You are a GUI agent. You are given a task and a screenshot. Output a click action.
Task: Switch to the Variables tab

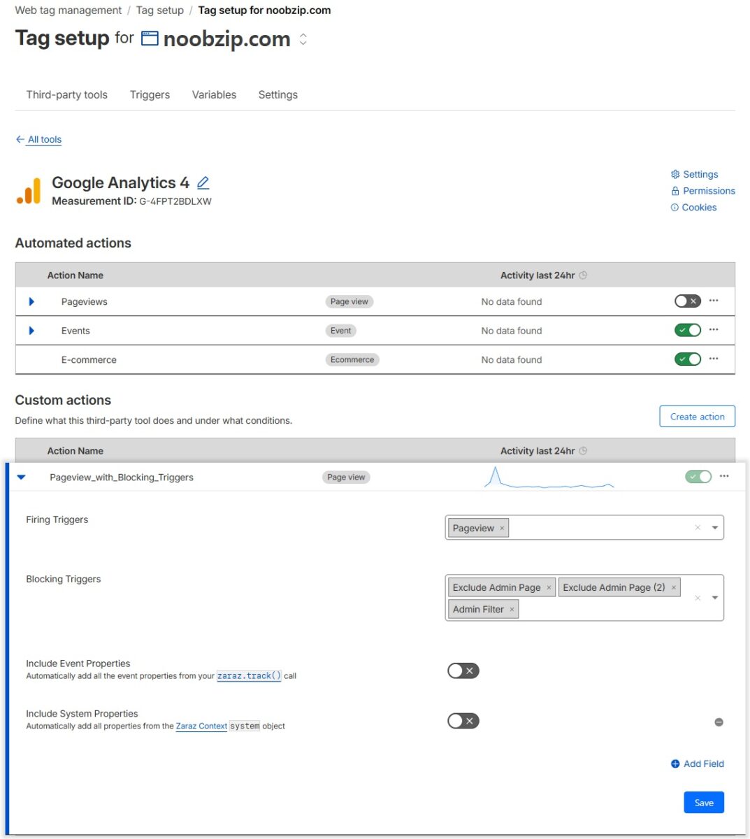[214, 94]
